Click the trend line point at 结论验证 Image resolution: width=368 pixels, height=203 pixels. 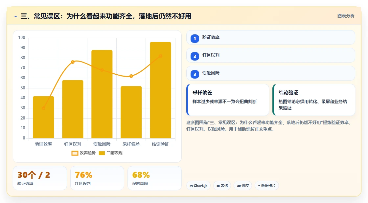[161, 56]
